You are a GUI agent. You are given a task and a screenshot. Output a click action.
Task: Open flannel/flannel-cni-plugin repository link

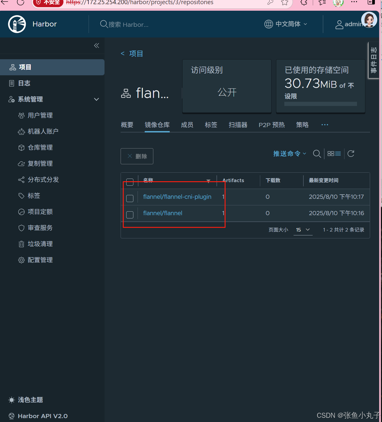pyautogui.click(x=177, y=197)
